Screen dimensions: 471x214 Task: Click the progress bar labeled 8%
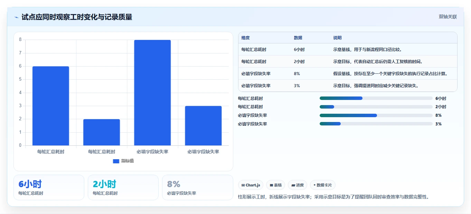tap(376, 115)
